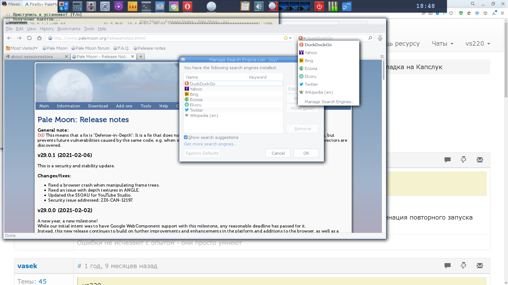508x285 pixels.
Task: Click the heart favorites icon in background browser
Action: 451,13
